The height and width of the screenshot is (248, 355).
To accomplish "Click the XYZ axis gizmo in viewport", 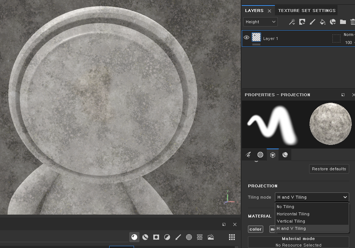I will (230, 198).
